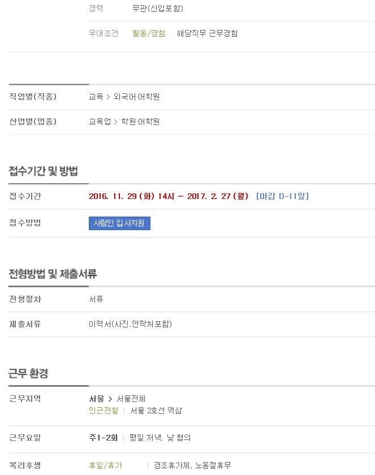Click the 교육업 industry text
The width and height of the screenshot is (375, 475).
click(x=100, y=122)
